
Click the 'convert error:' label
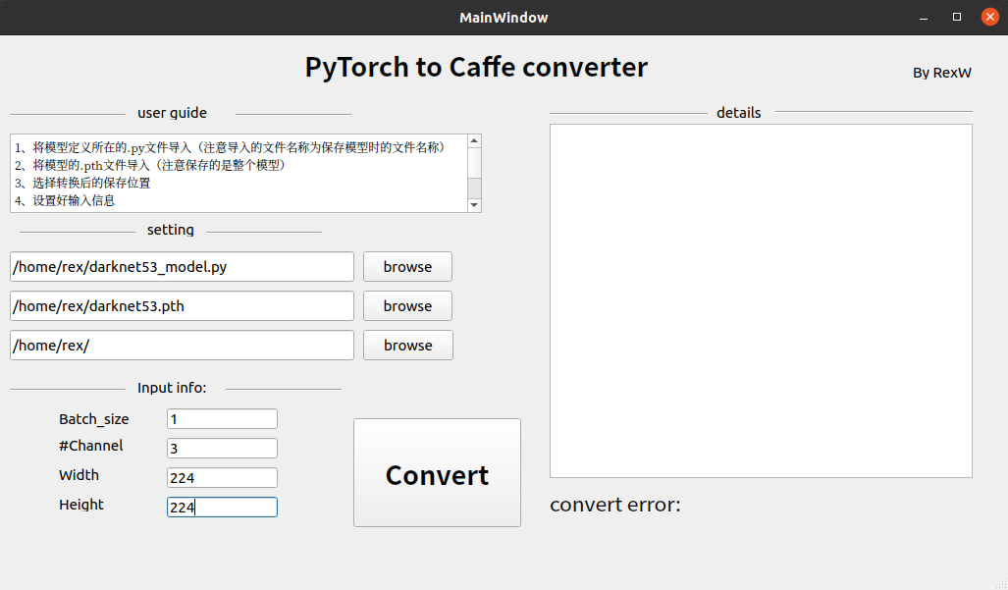615,505
